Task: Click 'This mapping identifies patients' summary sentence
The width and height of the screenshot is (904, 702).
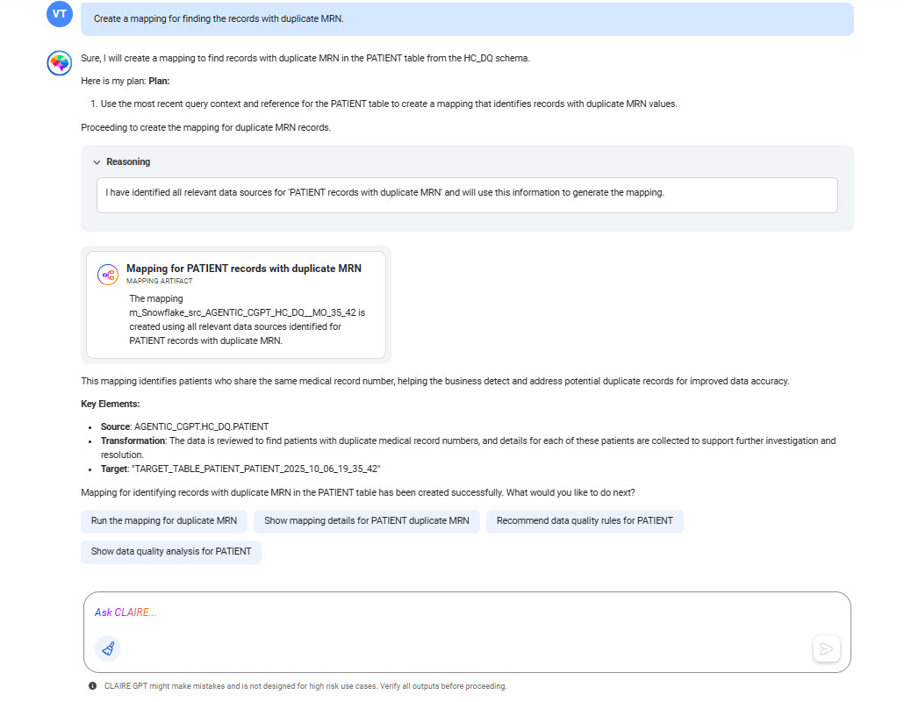Action: [x=434, y=382]
